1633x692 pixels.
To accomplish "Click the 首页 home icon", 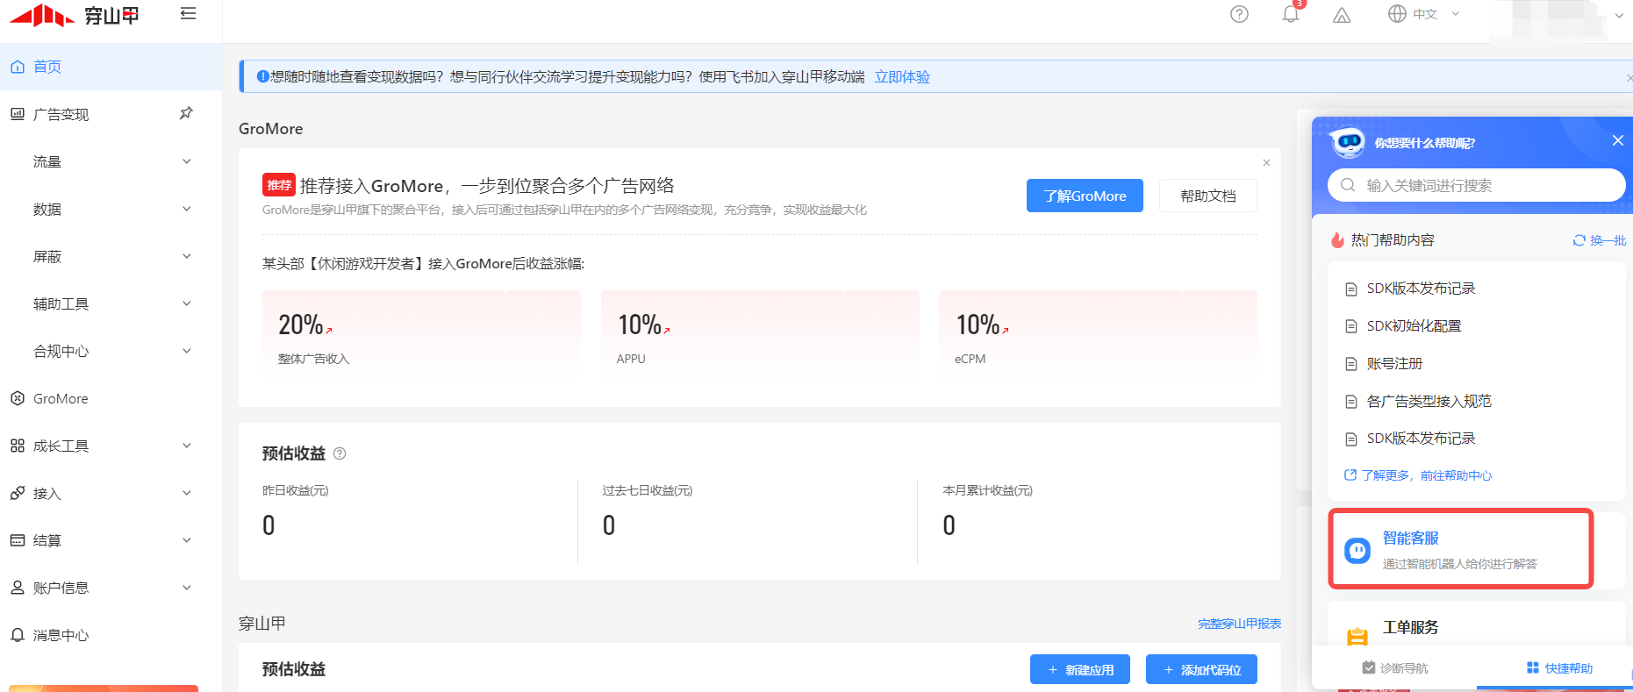I will [x=18, y=67].
